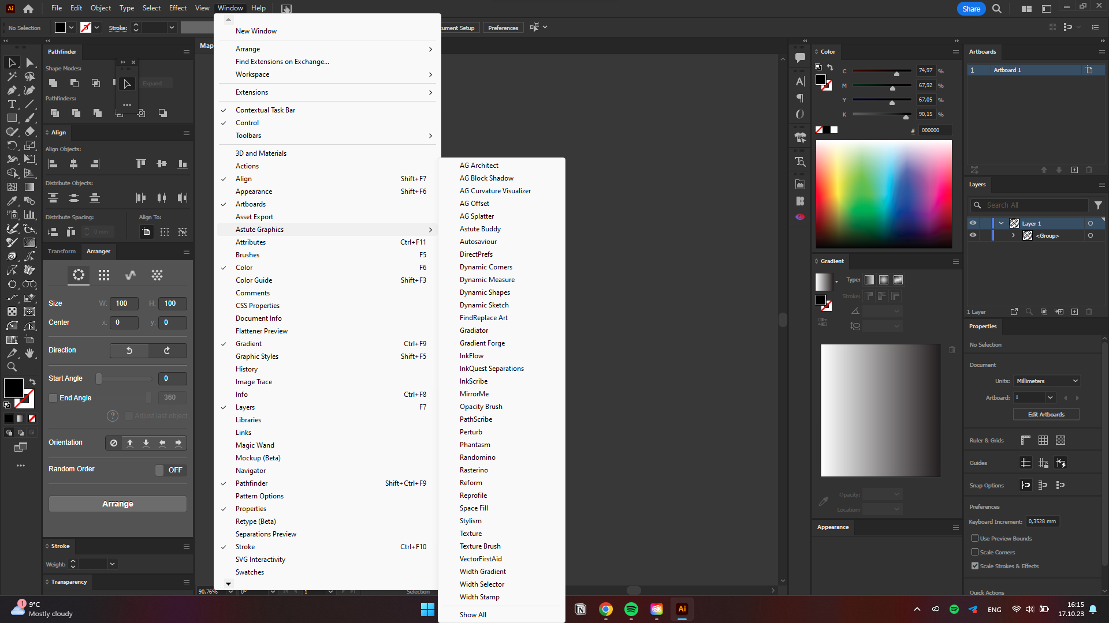Select Image Trace in Window menu
The height and width of the screenshot is (623, 1109).
[x=326, y=382]
